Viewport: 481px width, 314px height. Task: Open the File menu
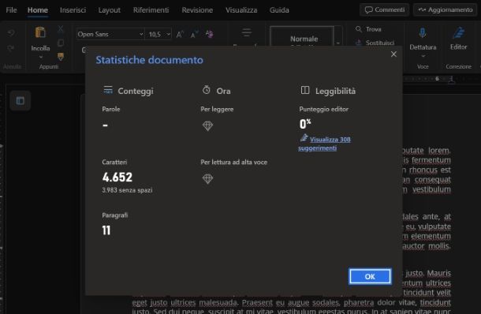[11, 10]
